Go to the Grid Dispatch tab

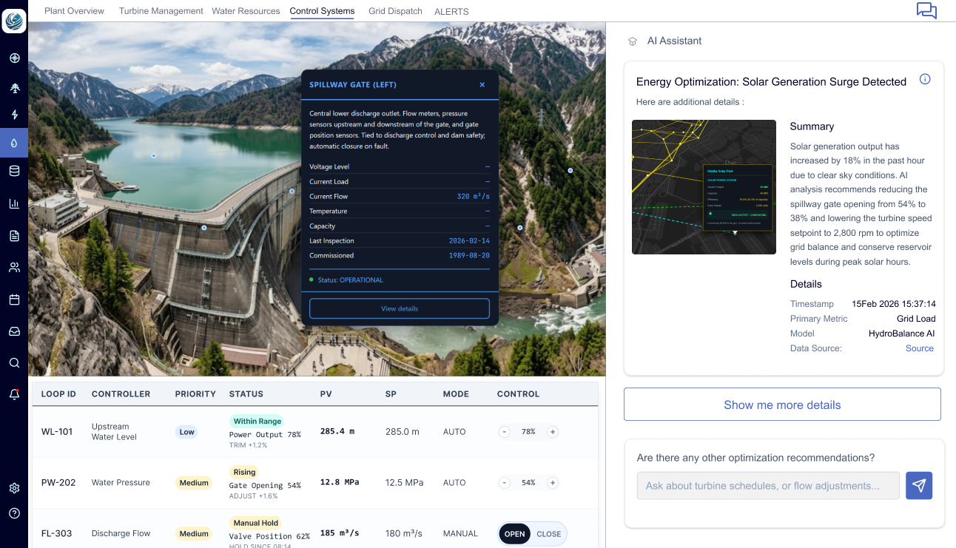[x=395, y=11]
